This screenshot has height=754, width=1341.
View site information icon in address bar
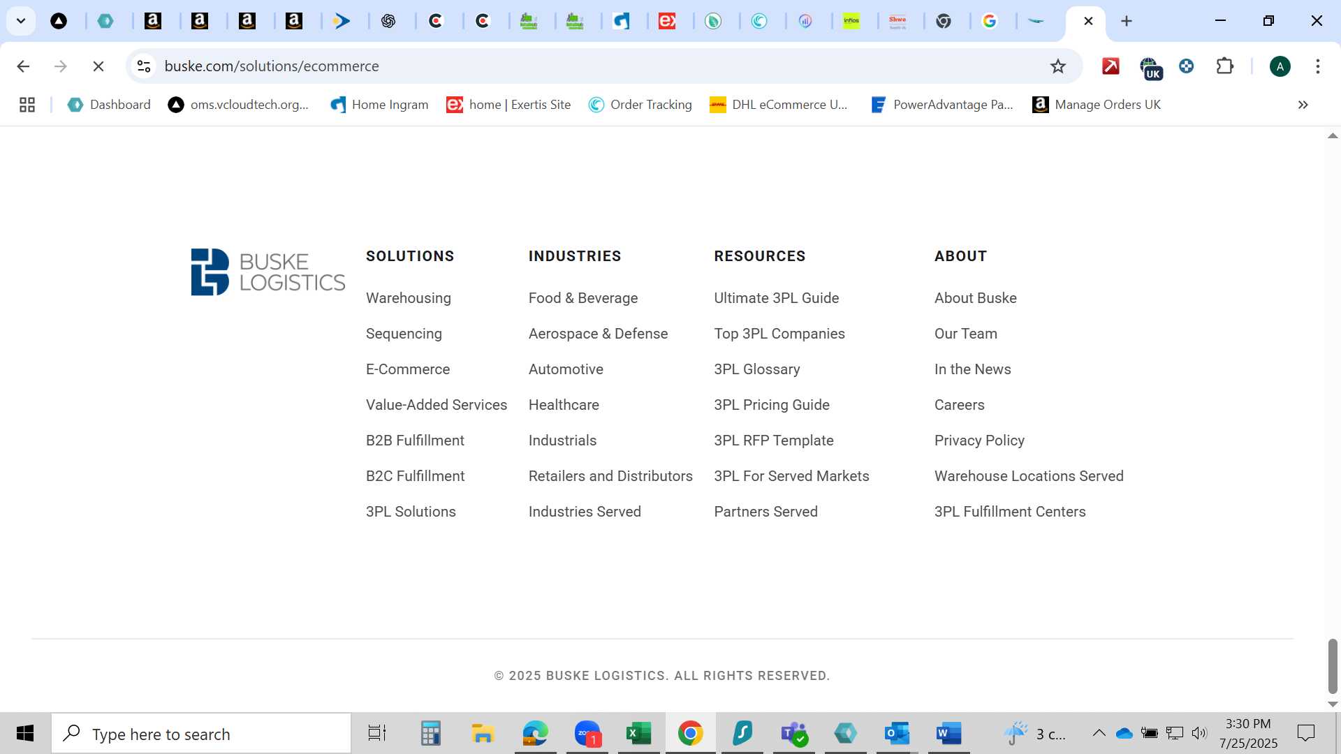tap(144, 66)
